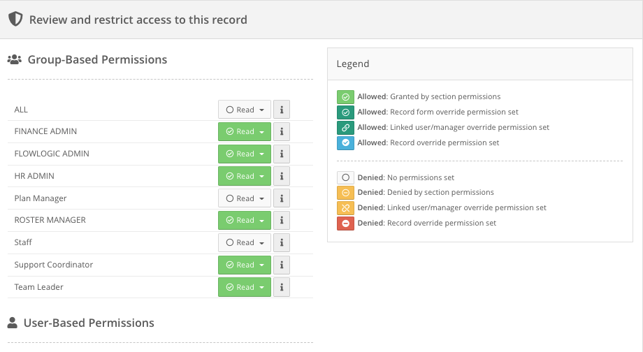Expand Team Leader Read dropdown
643x352 pixels.
(245, 287)
